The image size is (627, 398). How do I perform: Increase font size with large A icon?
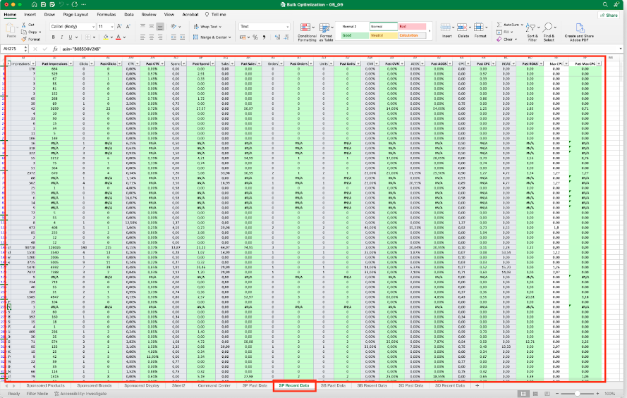pos(119,26)
